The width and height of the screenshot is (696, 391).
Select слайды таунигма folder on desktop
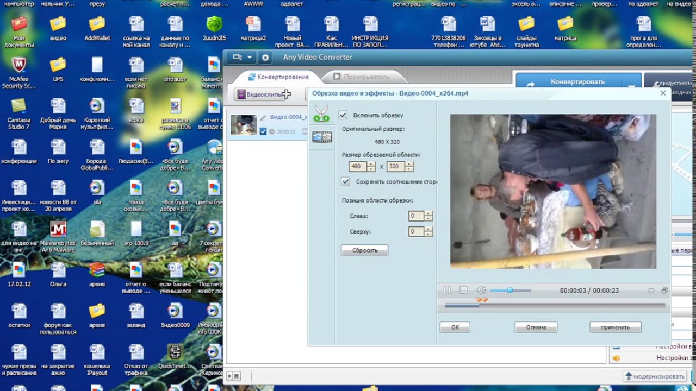pyautogui.click(x=526, y=31)
